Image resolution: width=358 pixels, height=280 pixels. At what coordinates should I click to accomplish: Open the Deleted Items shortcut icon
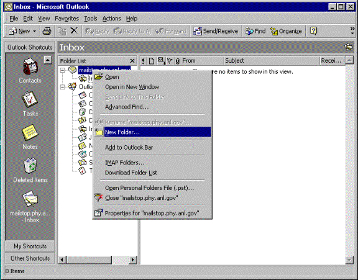[30, 166]
